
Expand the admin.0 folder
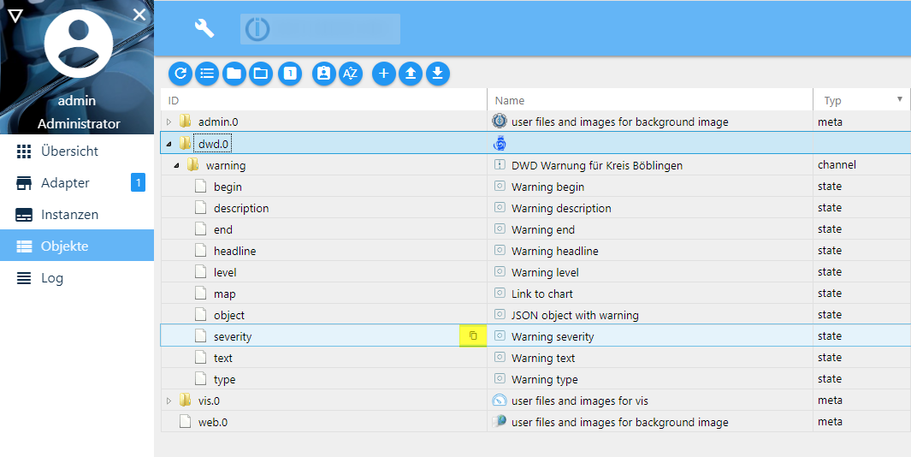pos(169,122)
